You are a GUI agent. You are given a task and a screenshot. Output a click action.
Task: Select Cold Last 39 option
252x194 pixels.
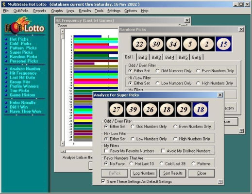[172, 164]
